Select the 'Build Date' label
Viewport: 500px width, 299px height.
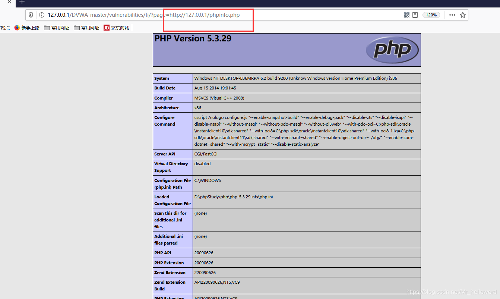pyautogui.click(x=165, y=88)
